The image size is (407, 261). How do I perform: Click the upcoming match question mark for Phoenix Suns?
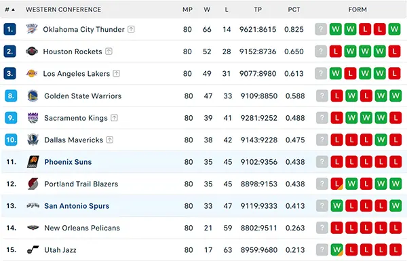click(322, 161)
